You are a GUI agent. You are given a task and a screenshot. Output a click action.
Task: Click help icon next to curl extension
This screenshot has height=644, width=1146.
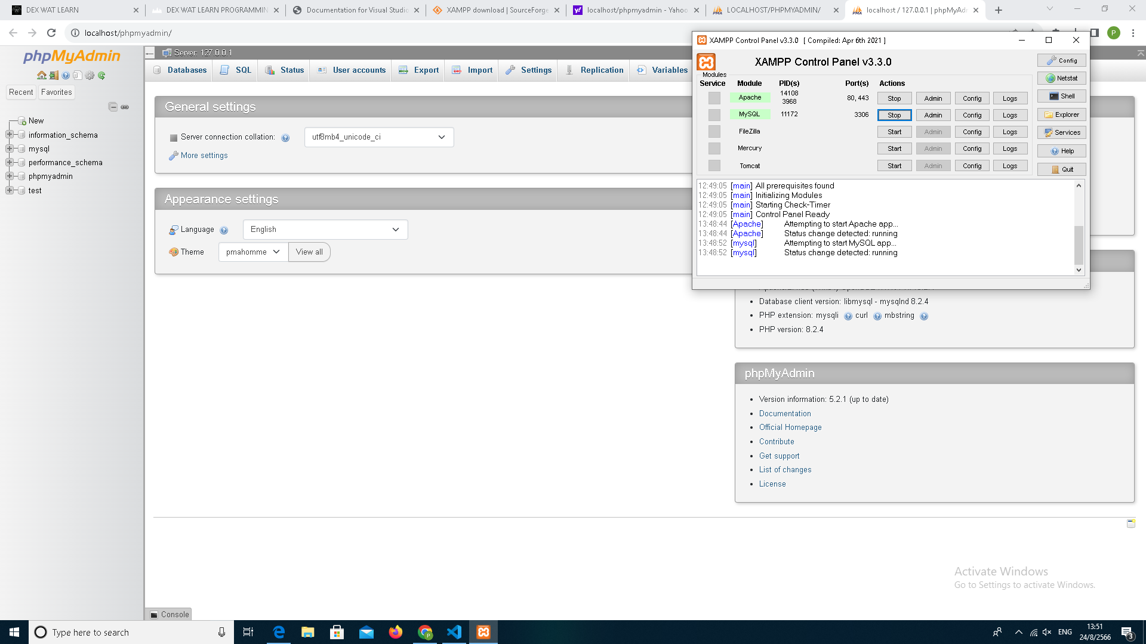pos(877,316)
